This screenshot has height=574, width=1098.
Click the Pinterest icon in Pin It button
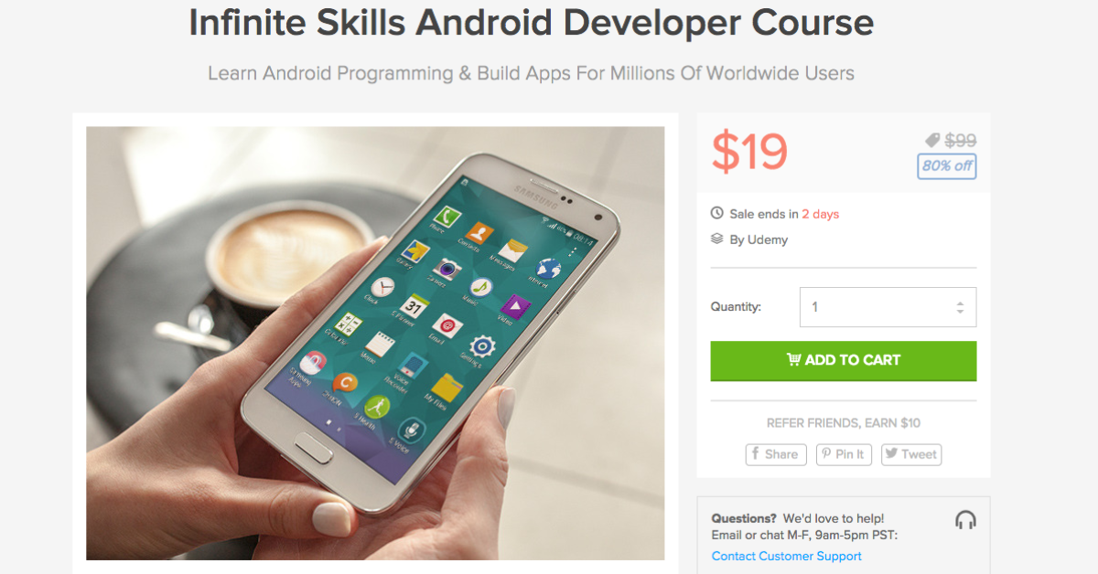[825, 453]
